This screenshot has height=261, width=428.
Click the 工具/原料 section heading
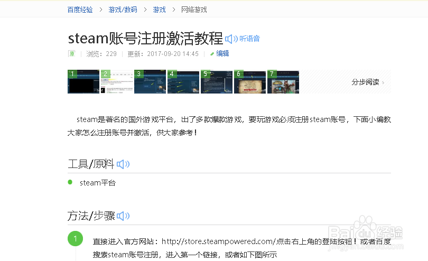point(91,164)
